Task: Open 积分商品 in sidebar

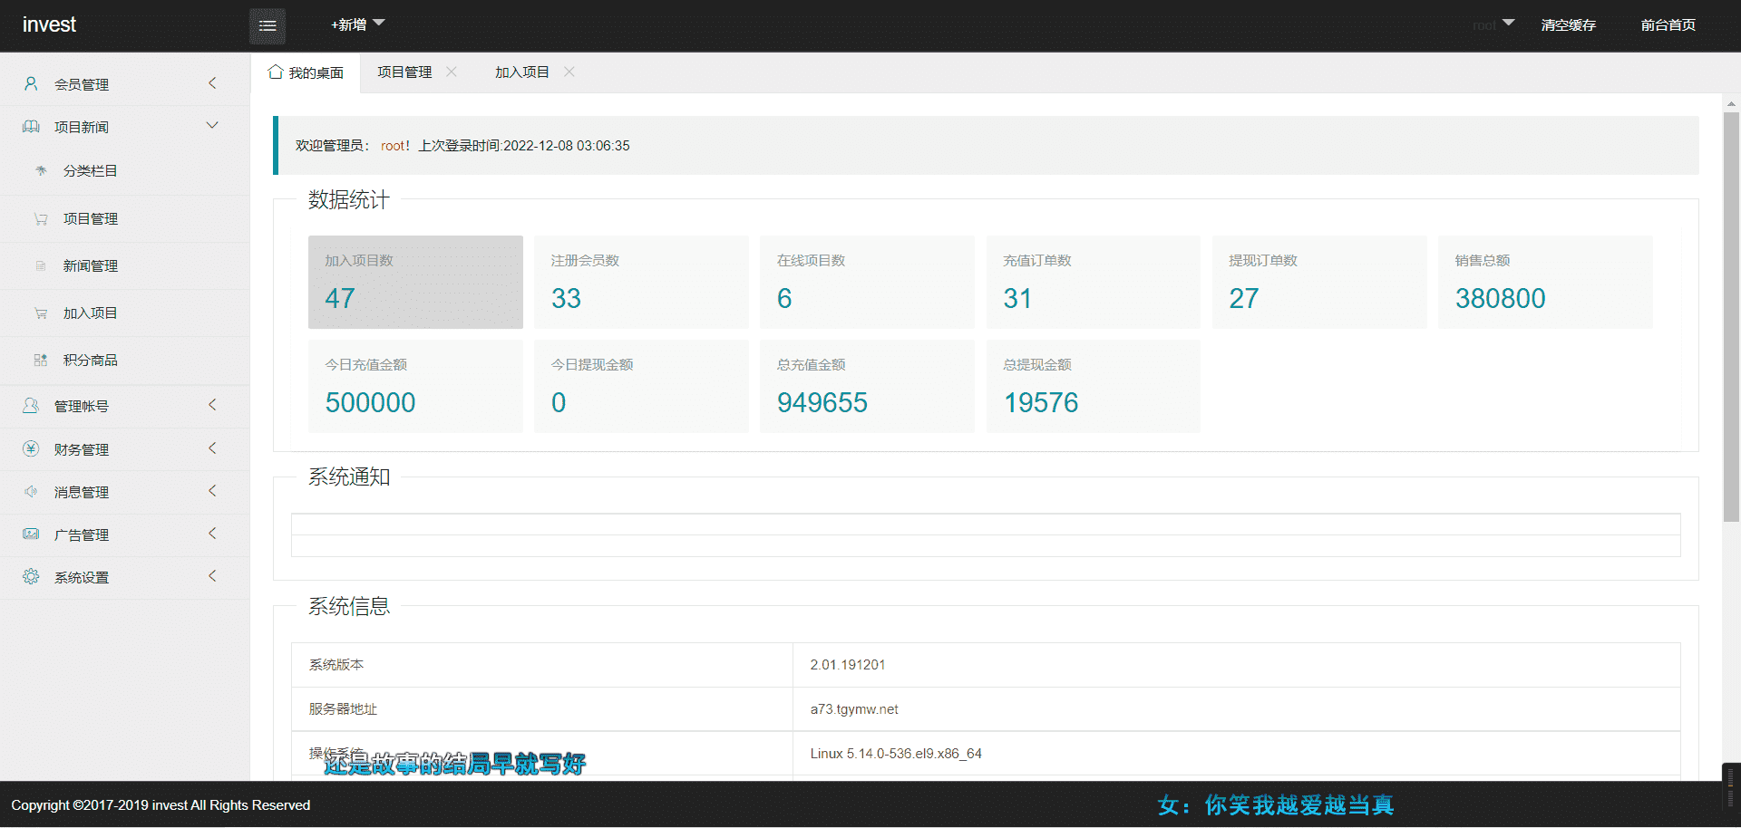Action: [90, 361]
